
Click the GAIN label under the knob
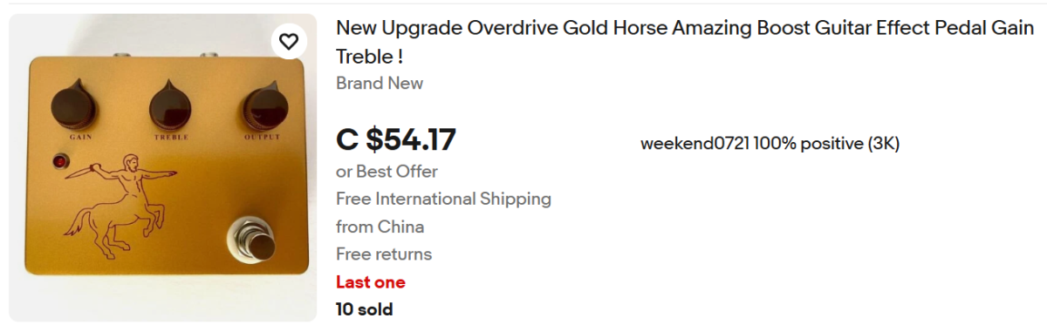click(x=76, y=137)
